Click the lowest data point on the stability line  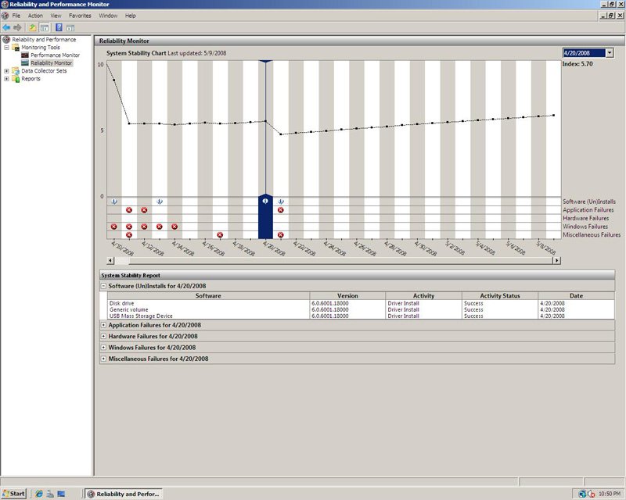point(281,134)
